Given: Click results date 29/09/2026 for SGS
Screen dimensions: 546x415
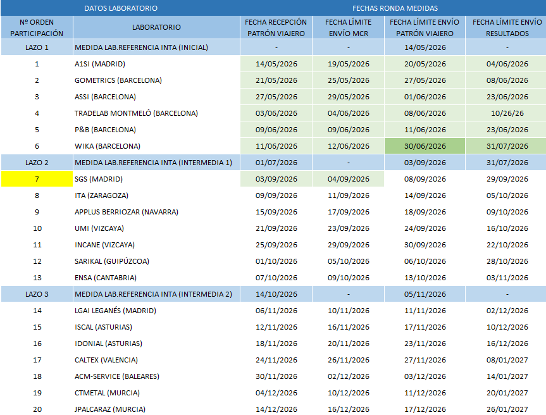Looking at the screenshot, I should pos(507,179).
